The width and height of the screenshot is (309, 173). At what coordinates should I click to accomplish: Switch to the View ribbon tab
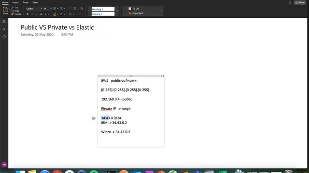point(35,2)
